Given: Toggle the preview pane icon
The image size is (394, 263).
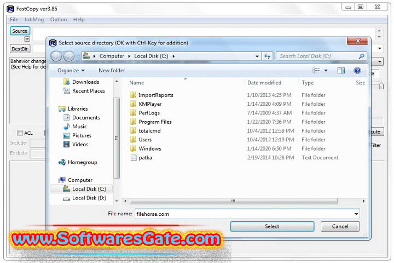Looking at the screenshot, I should pos(341,71).
